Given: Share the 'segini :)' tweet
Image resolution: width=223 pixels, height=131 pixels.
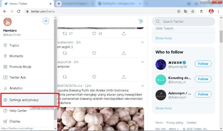Looking at the screenshot, I should tap(124, 53).
